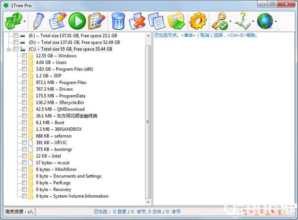Click the blue trash bin icon
The height and width of the screenshot is (220, 298).
coord(118,21)
